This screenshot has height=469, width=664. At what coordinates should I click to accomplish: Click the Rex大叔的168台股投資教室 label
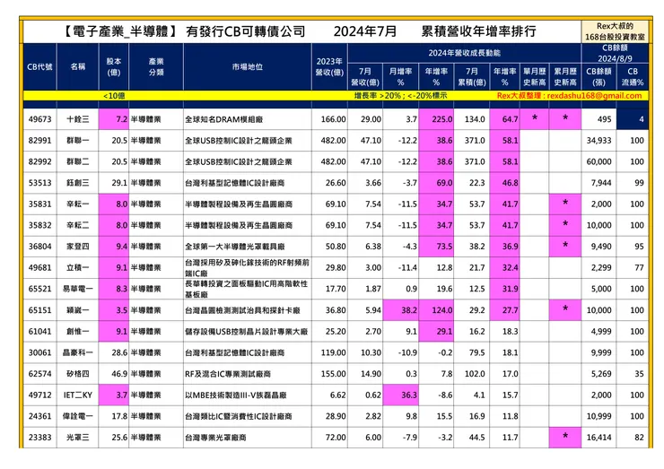pyautogui.click(x=615, y=31)
